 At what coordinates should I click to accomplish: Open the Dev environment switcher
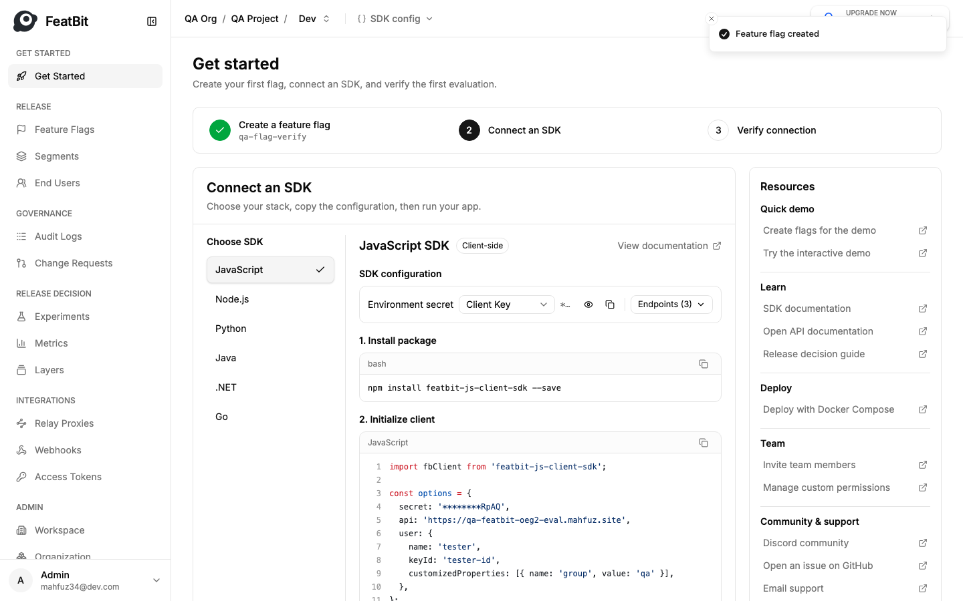pos(314,19)
